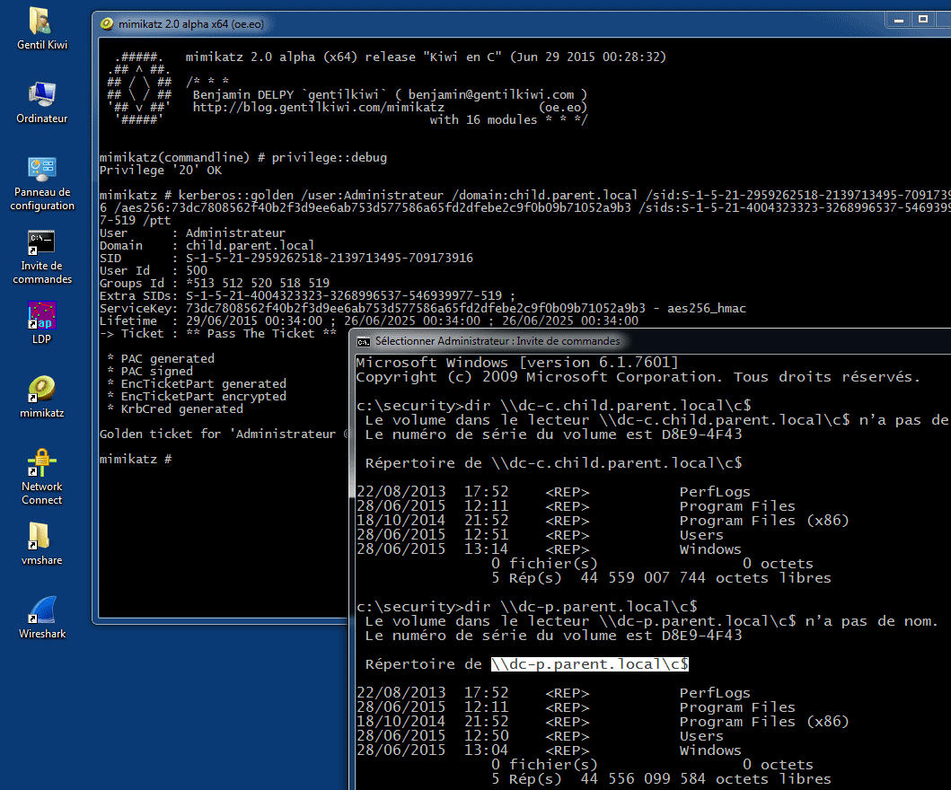951x790 pixels.
Task: Click Users dated 12:50 in dc-p listing
Action: tap(701, 737)
